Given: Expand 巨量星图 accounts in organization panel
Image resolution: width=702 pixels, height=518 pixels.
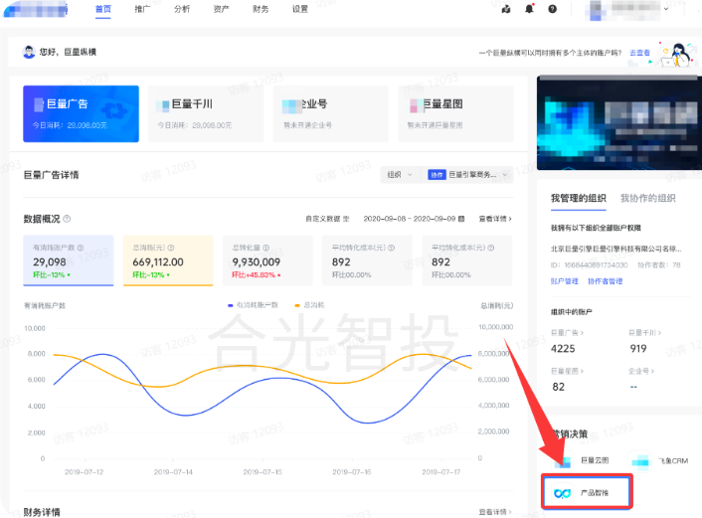Looking at the screenshot, I should (567, 371).
